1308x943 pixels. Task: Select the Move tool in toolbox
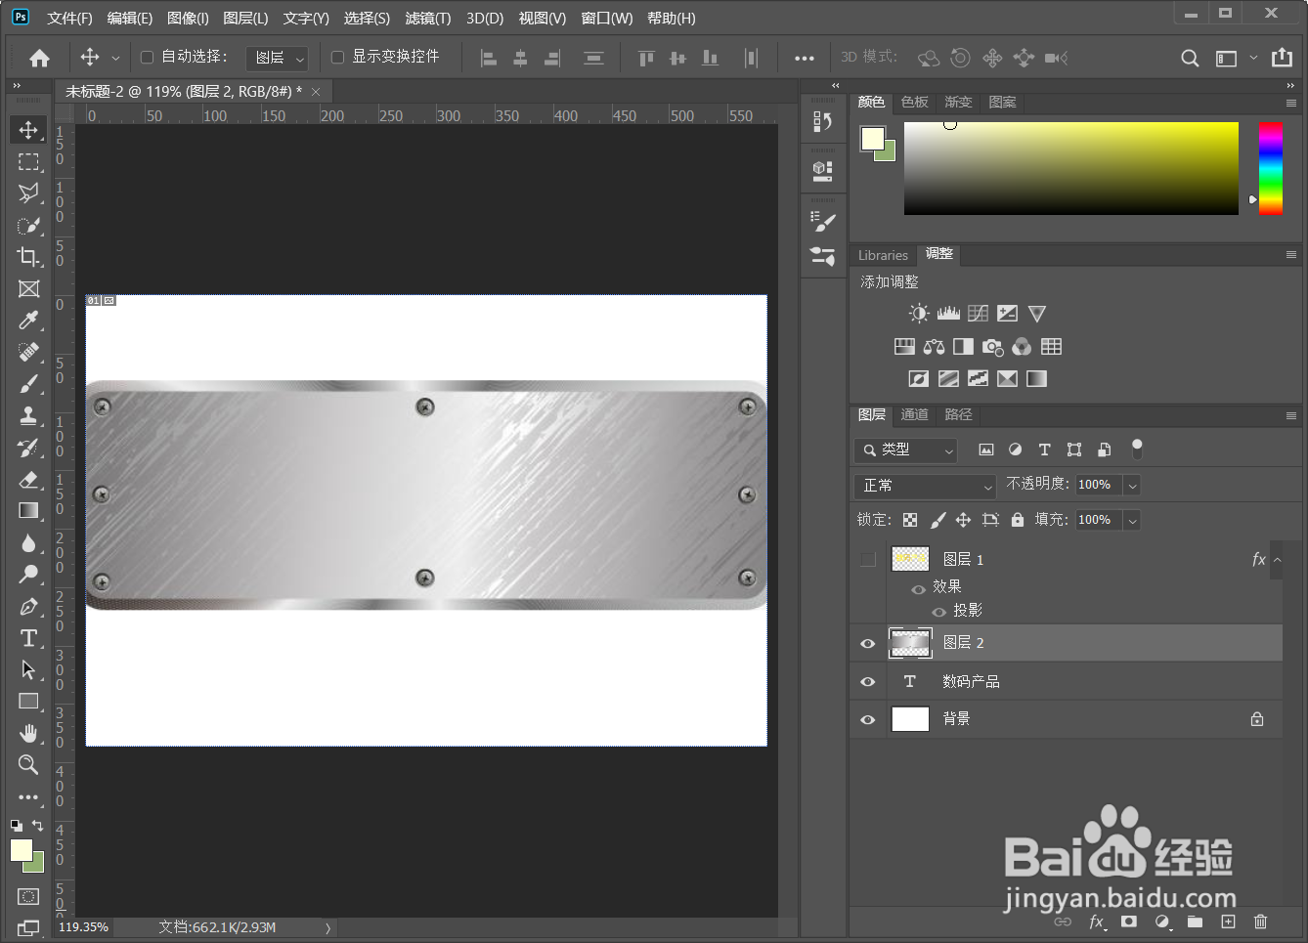pos(28,130)
